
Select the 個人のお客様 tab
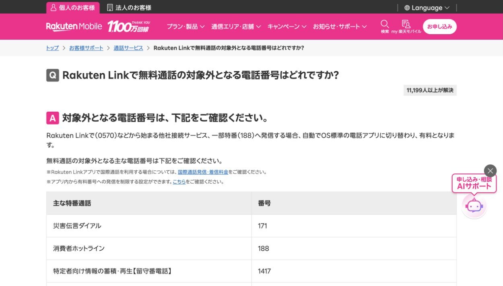click(x=73, y=8)
